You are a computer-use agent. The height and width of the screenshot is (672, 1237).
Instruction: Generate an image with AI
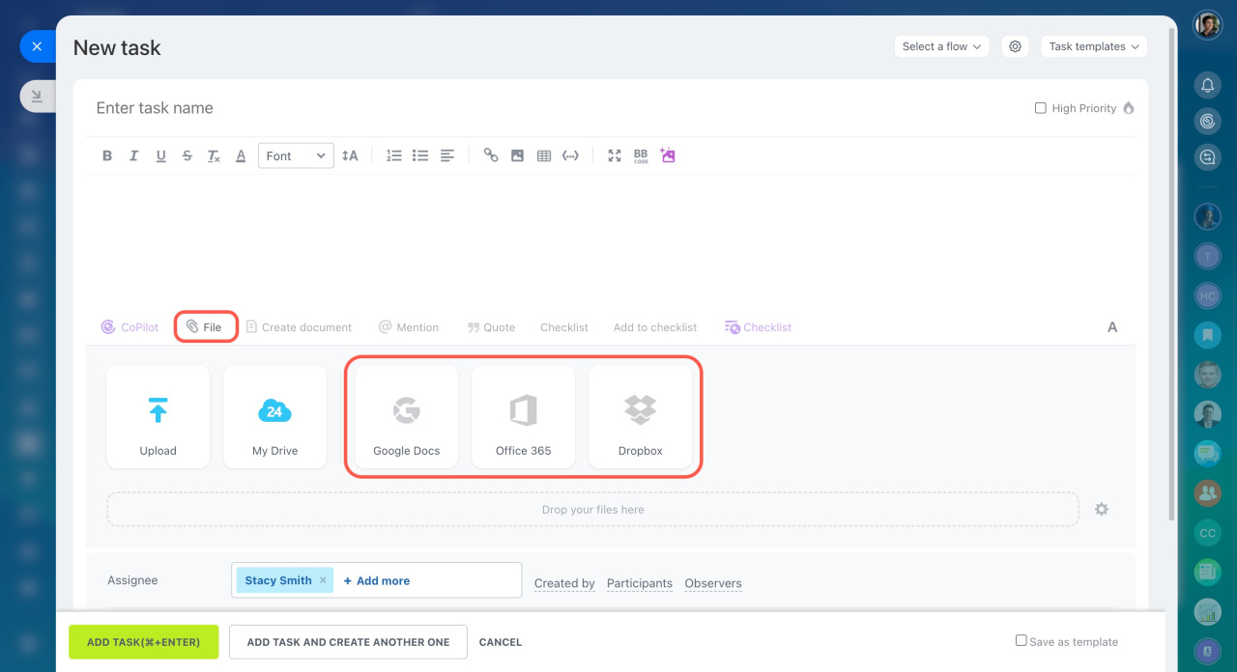668,155
